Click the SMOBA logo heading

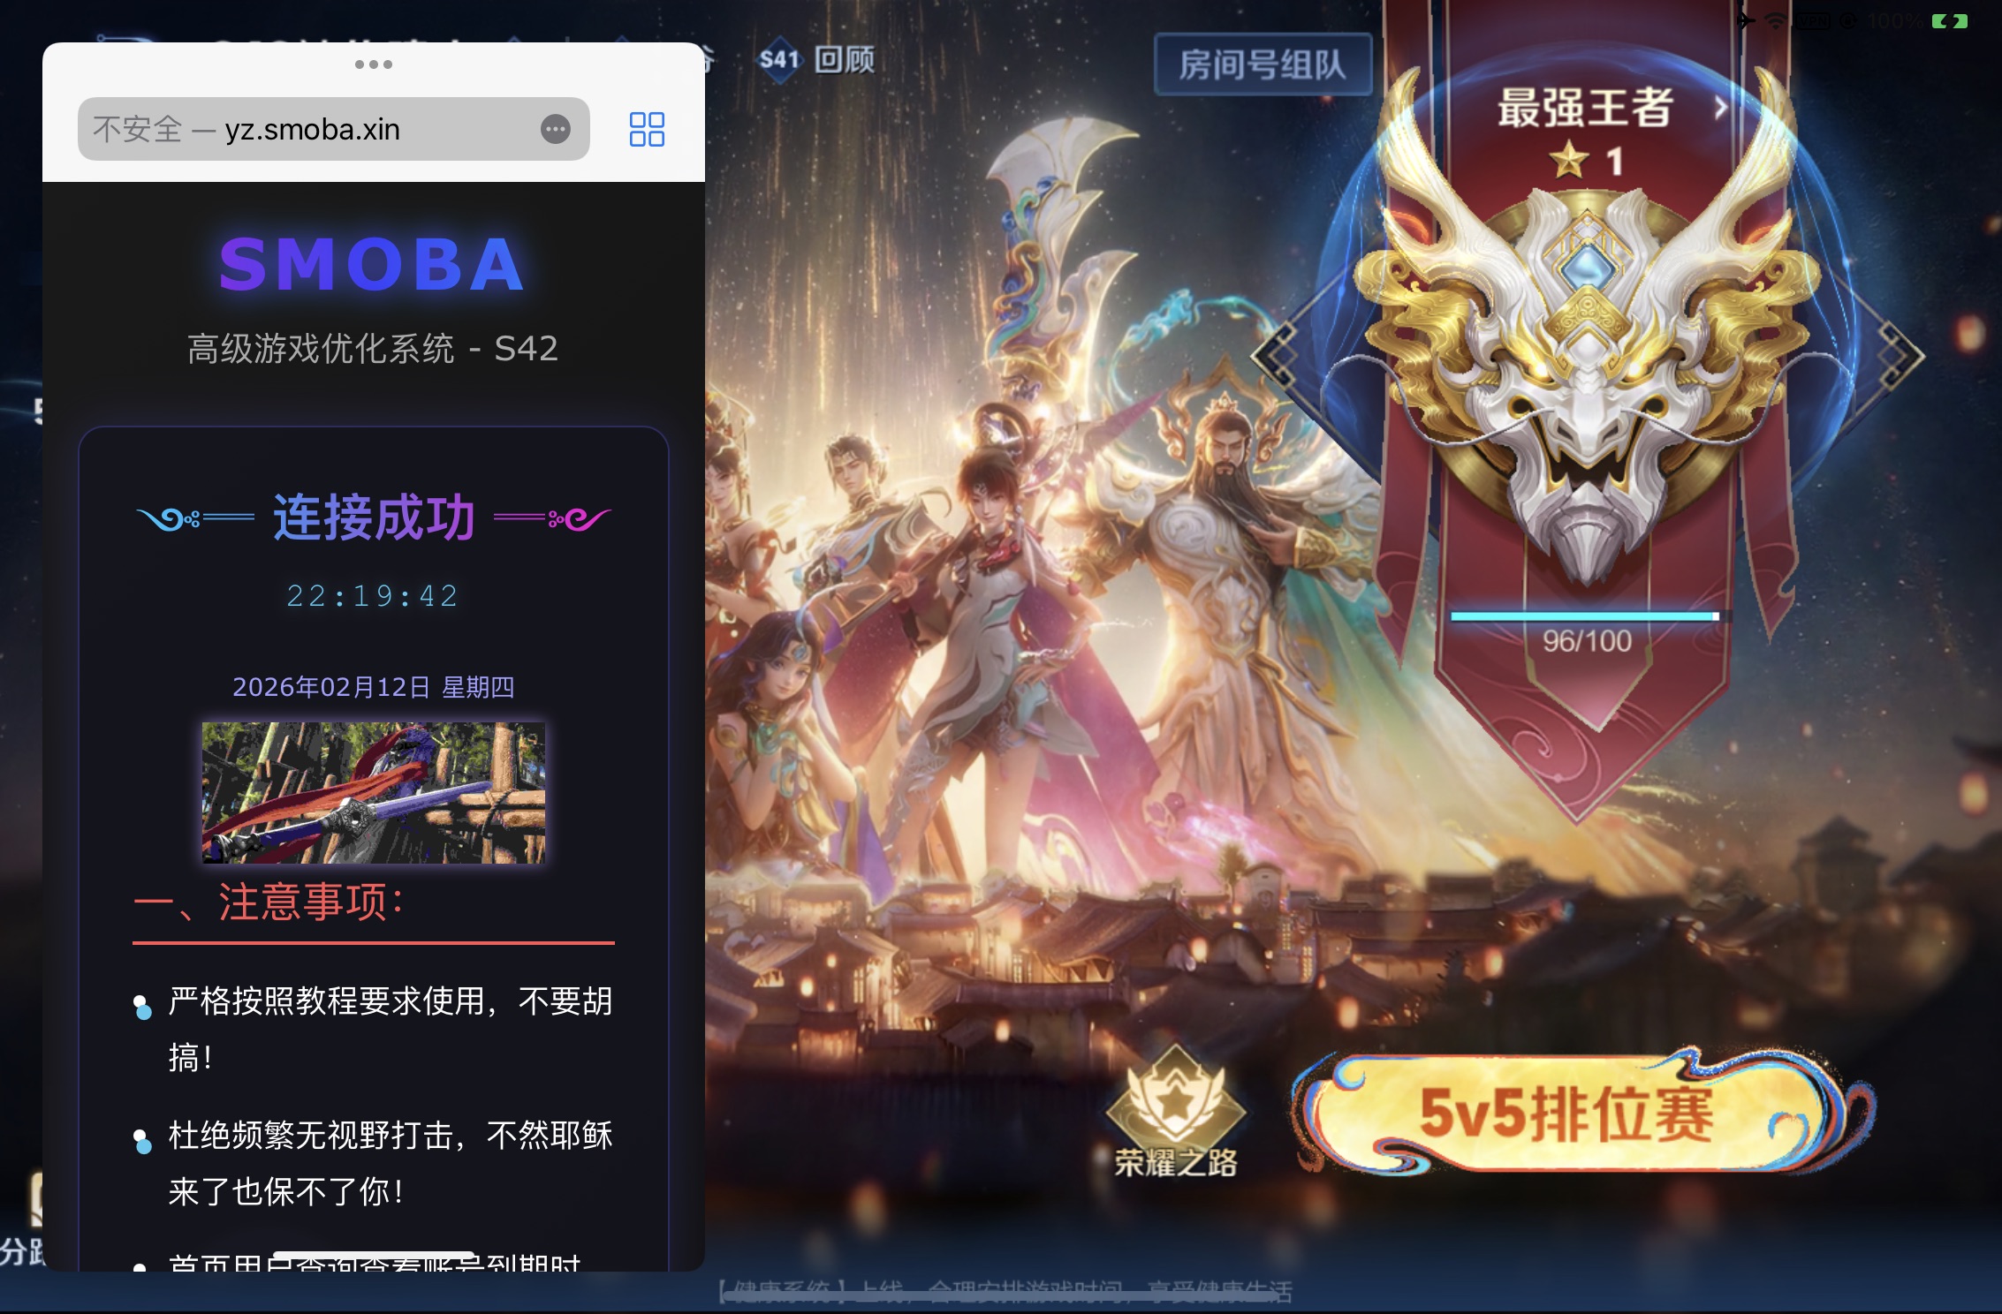(x=373, y=265)
